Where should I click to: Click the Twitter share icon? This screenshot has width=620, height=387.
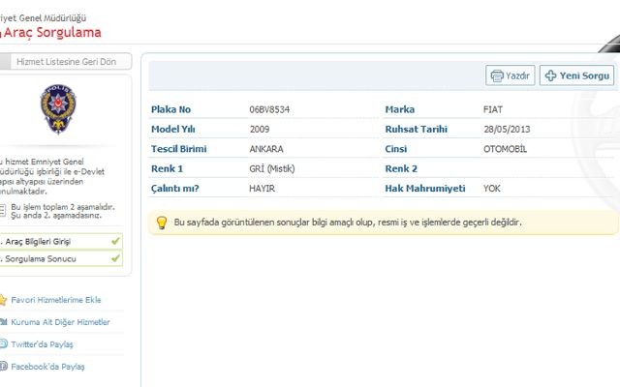pyautogui.click(x=3, y=344)
